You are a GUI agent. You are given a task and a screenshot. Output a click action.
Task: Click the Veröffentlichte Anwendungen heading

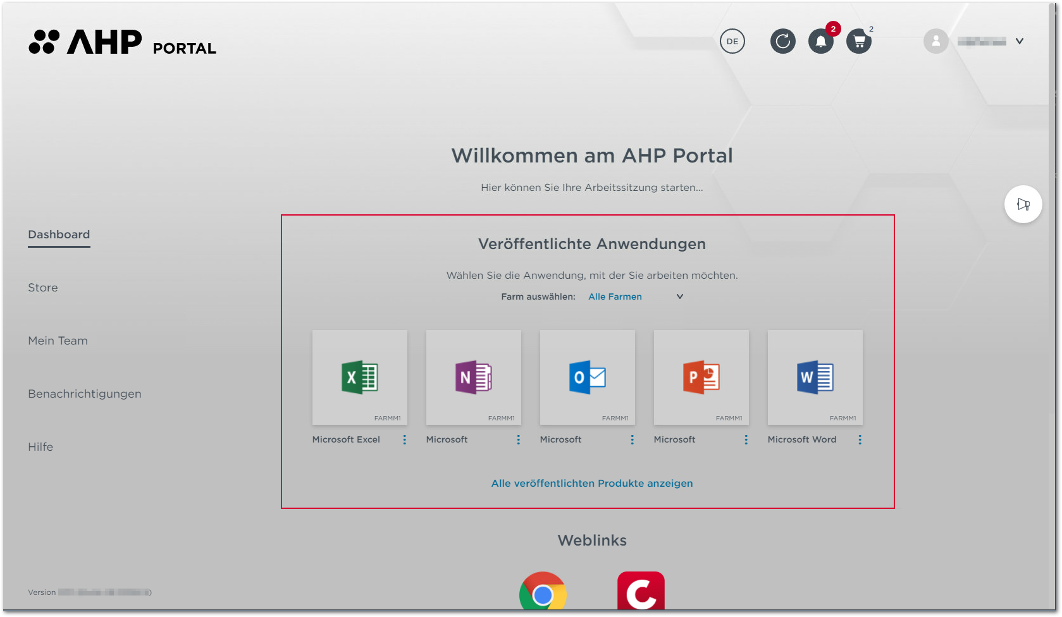coord(592,244)
